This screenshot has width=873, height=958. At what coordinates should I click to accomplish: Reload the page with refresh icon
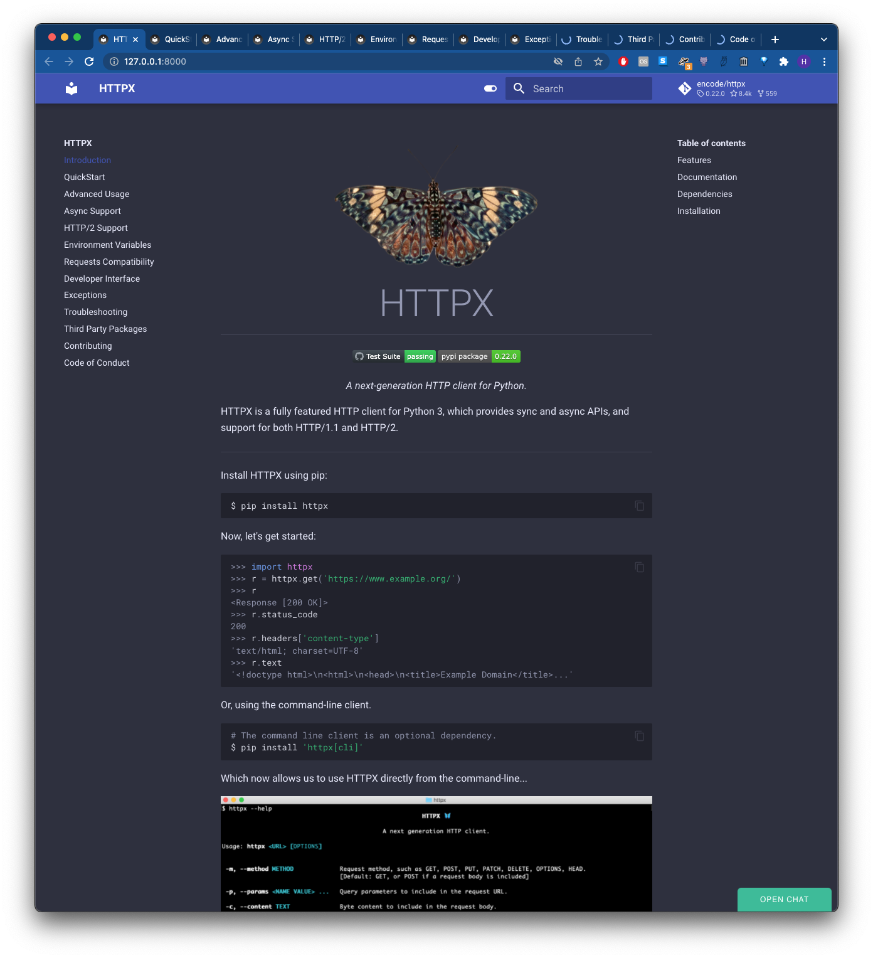point(89,61)
